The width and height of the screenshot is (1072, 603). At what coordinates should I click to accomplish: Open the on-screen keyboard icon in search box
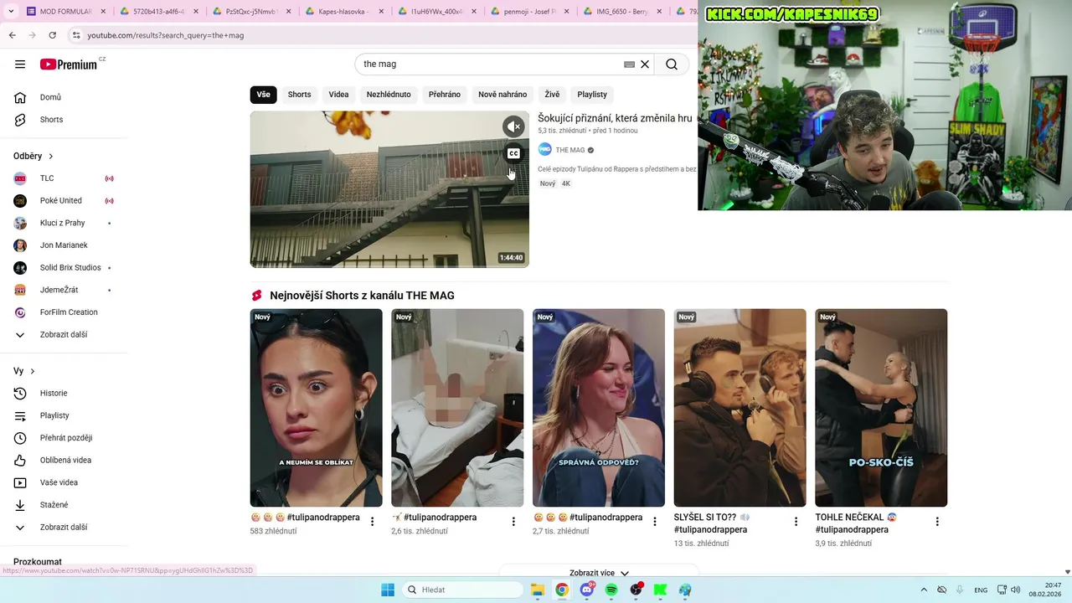pyautogui.click(x=629, y=64)
